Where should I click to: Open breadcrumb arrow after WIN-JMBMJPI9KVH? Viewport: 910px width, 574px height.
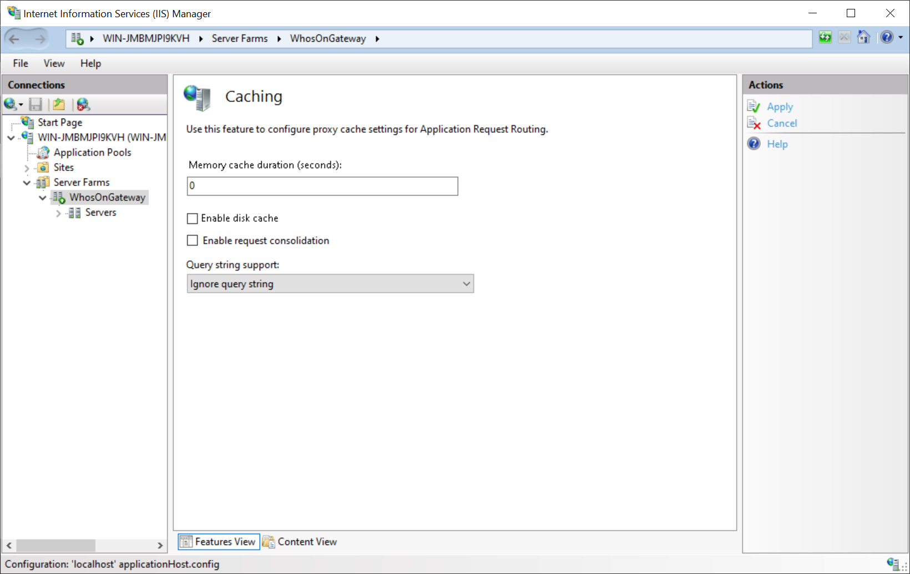[x=201, y=39]
